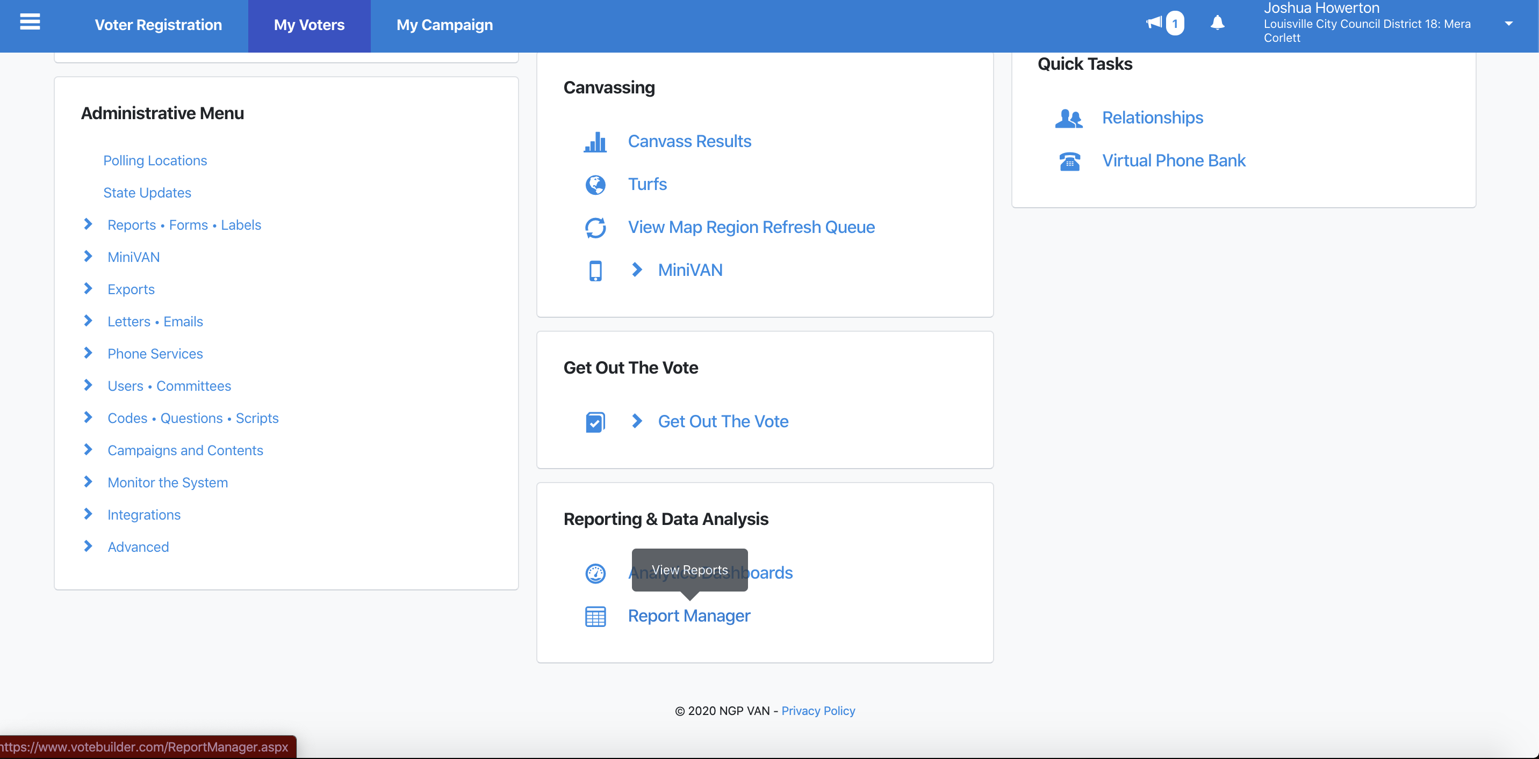Expand the Advanced admin menu item
Screen dimensions: 1539x759
click(88, 546)
